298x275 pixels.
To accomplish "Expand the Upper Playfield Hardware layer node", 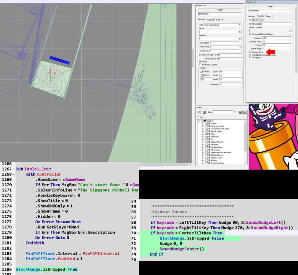I will coord(203,153).
